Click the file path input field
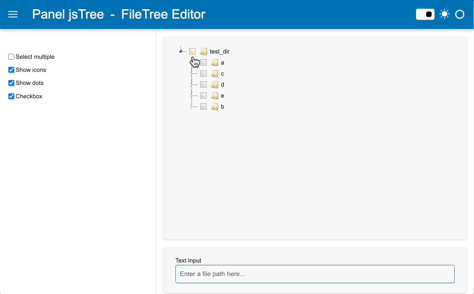Viewport: 474px width, 294px height. 315,274
